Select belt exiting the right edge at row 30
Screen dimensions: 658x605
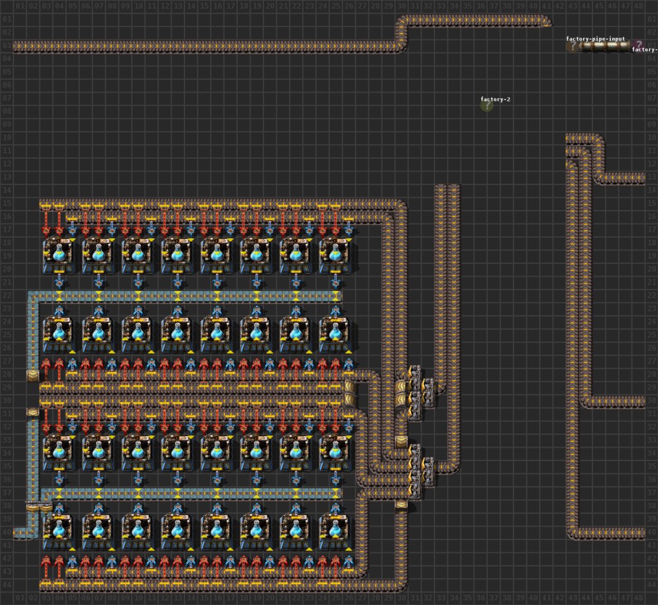coord(638,401)
